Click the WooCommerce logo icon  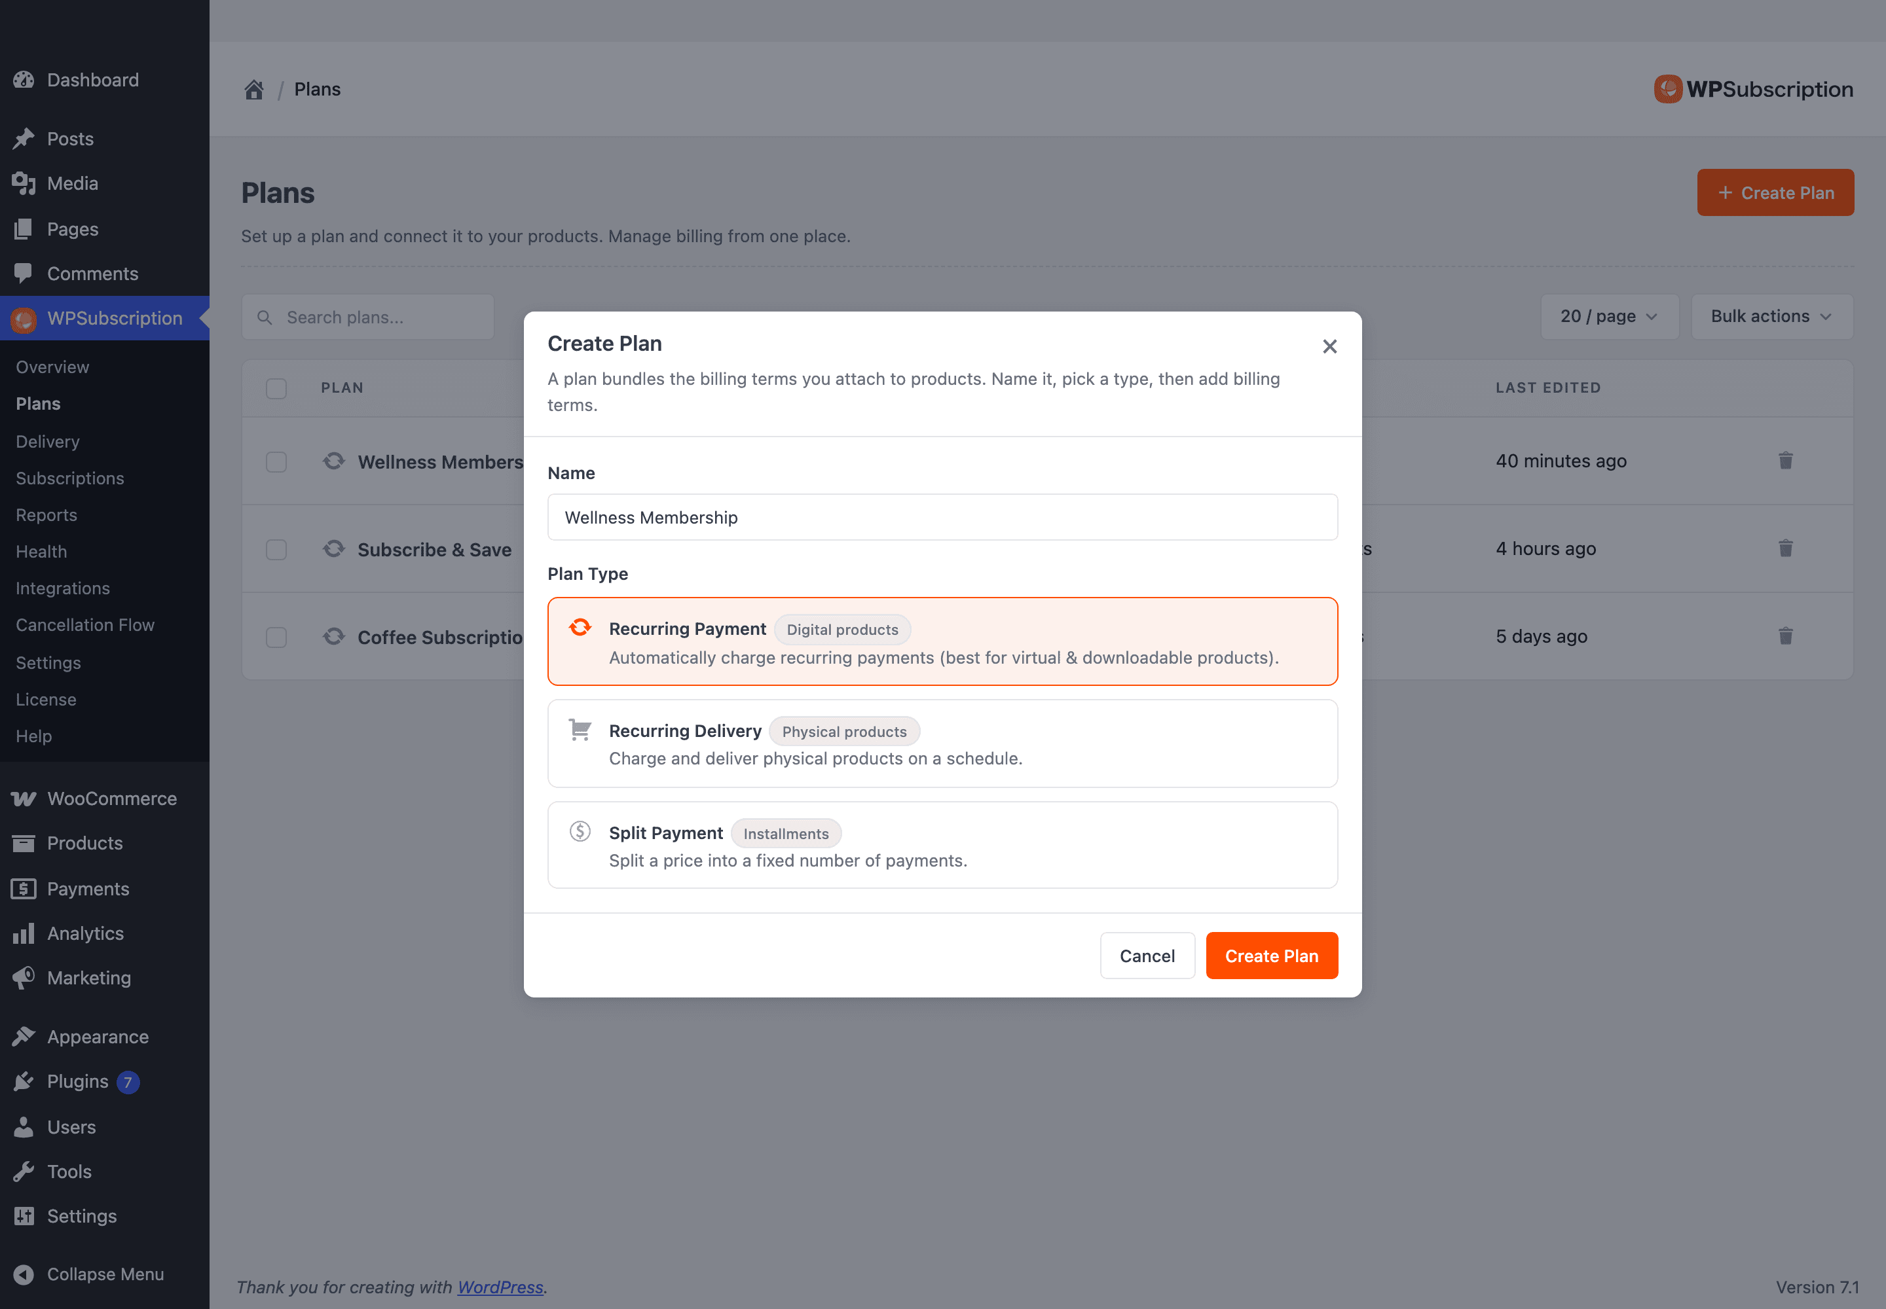coord(24,799)
